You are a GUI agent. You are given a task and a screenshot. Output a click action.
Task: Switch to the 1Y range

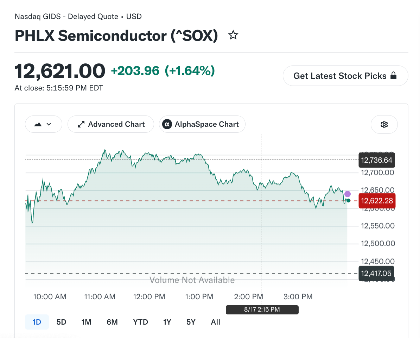coord(167,322)
